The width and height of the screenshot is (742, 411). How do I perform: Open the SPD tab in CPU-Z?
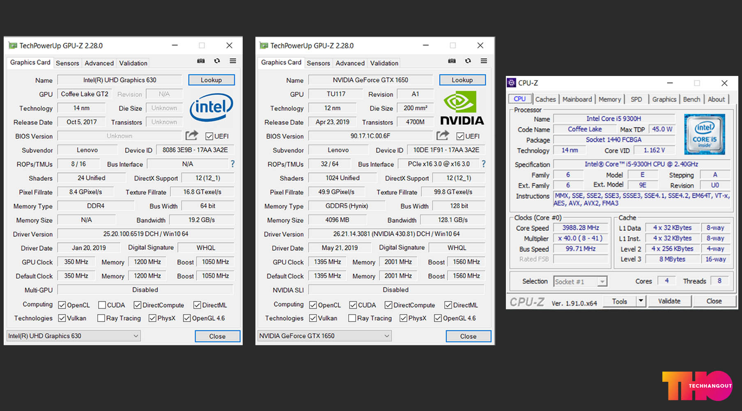point(636,99)
